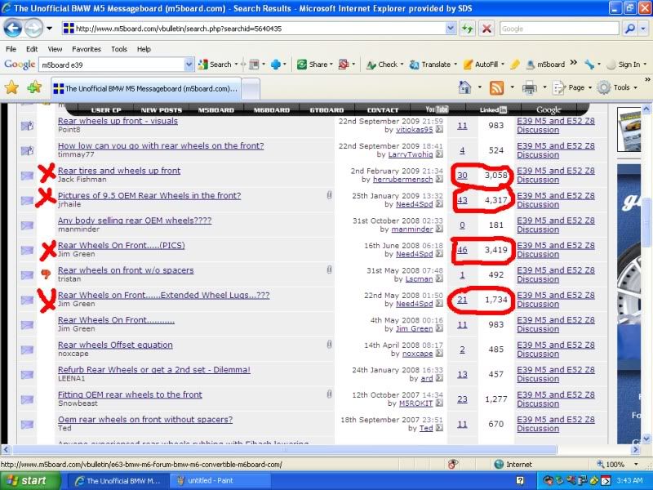Click USER CP in forum navbar

[x=106, y=110]
